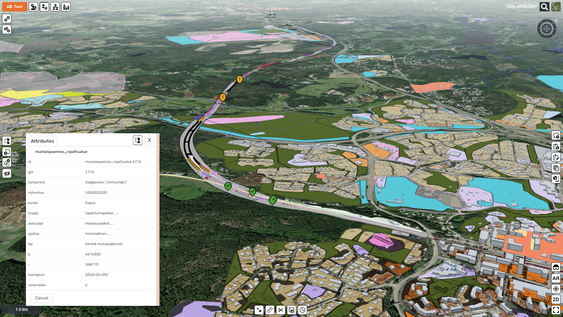This screenshot has height=317, width=563.
Task: Select the group collaboration icon in the top toolbar
Action: [x=55, y=7]
